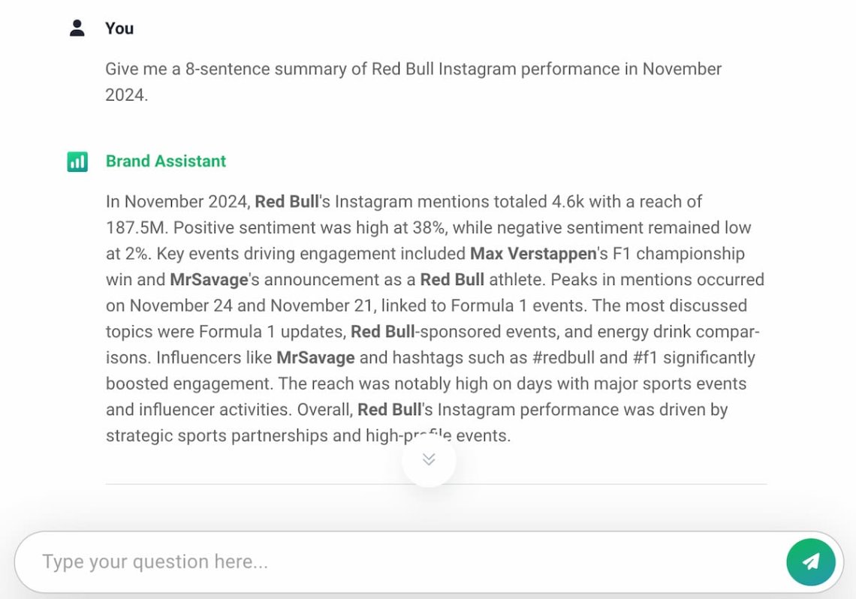Click bold Red Bull before 's Instagram mentions
Image resolution: width=856 pixels, height=599 pixels.
coord(287,202)
